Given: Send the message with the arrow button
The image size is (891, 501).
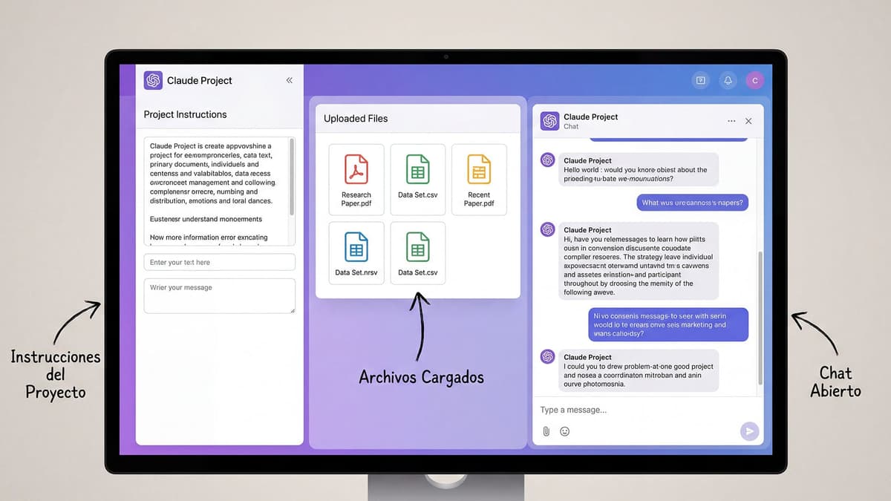Looking at the screenshot, I should point(749,431).
